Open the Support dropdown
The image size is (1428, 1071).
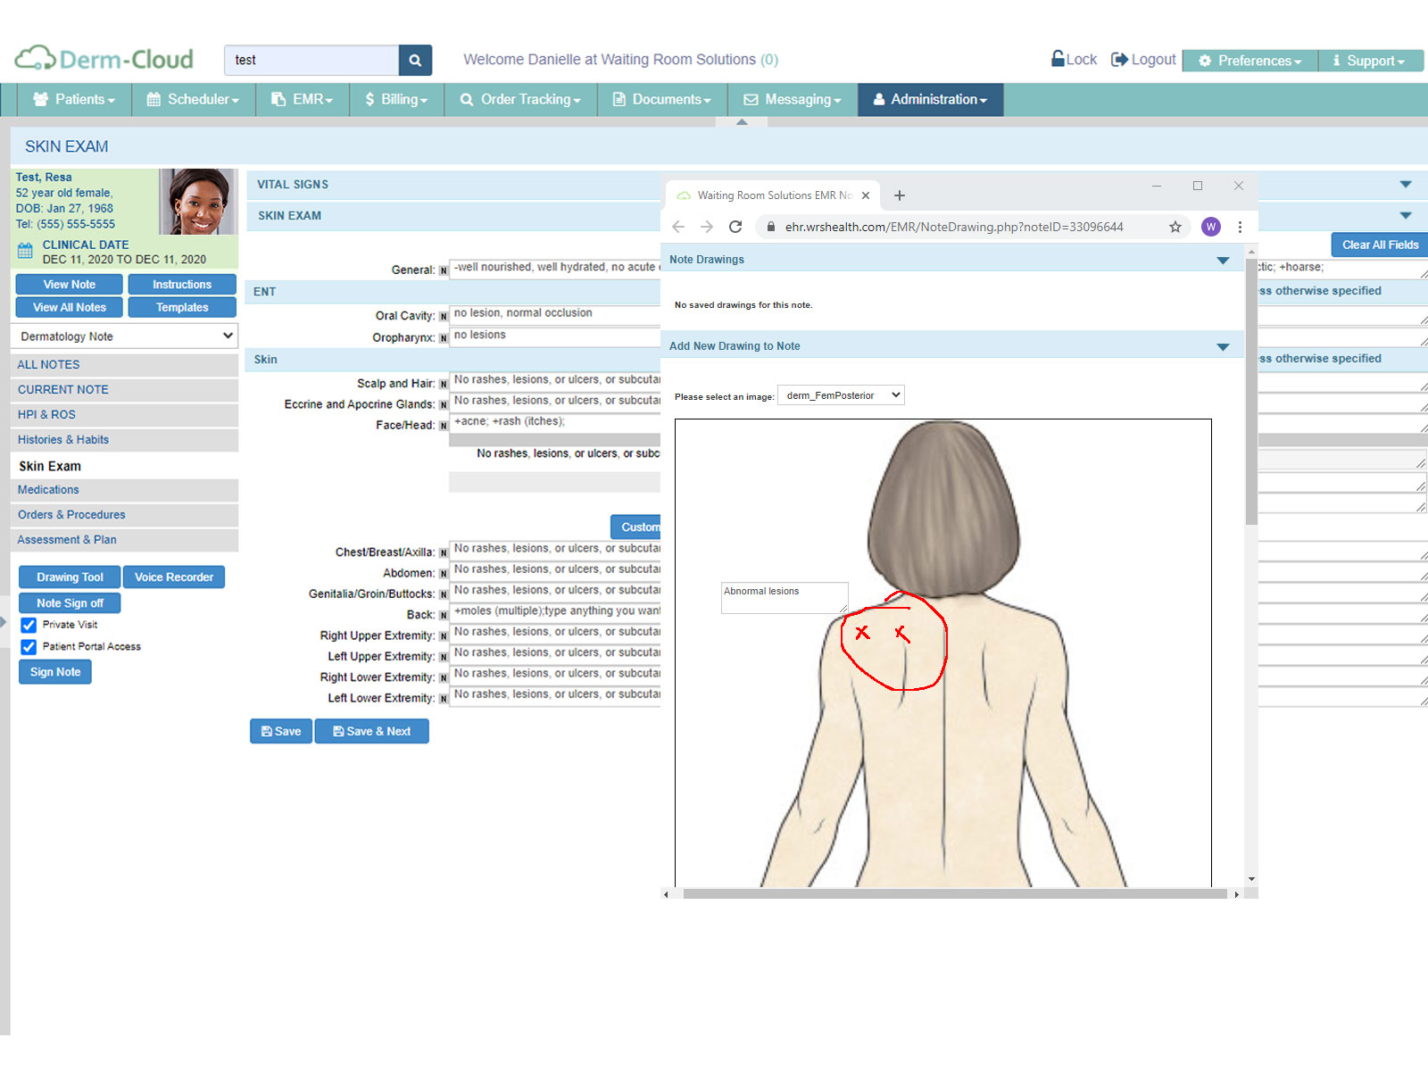[x=1371, y=61]
